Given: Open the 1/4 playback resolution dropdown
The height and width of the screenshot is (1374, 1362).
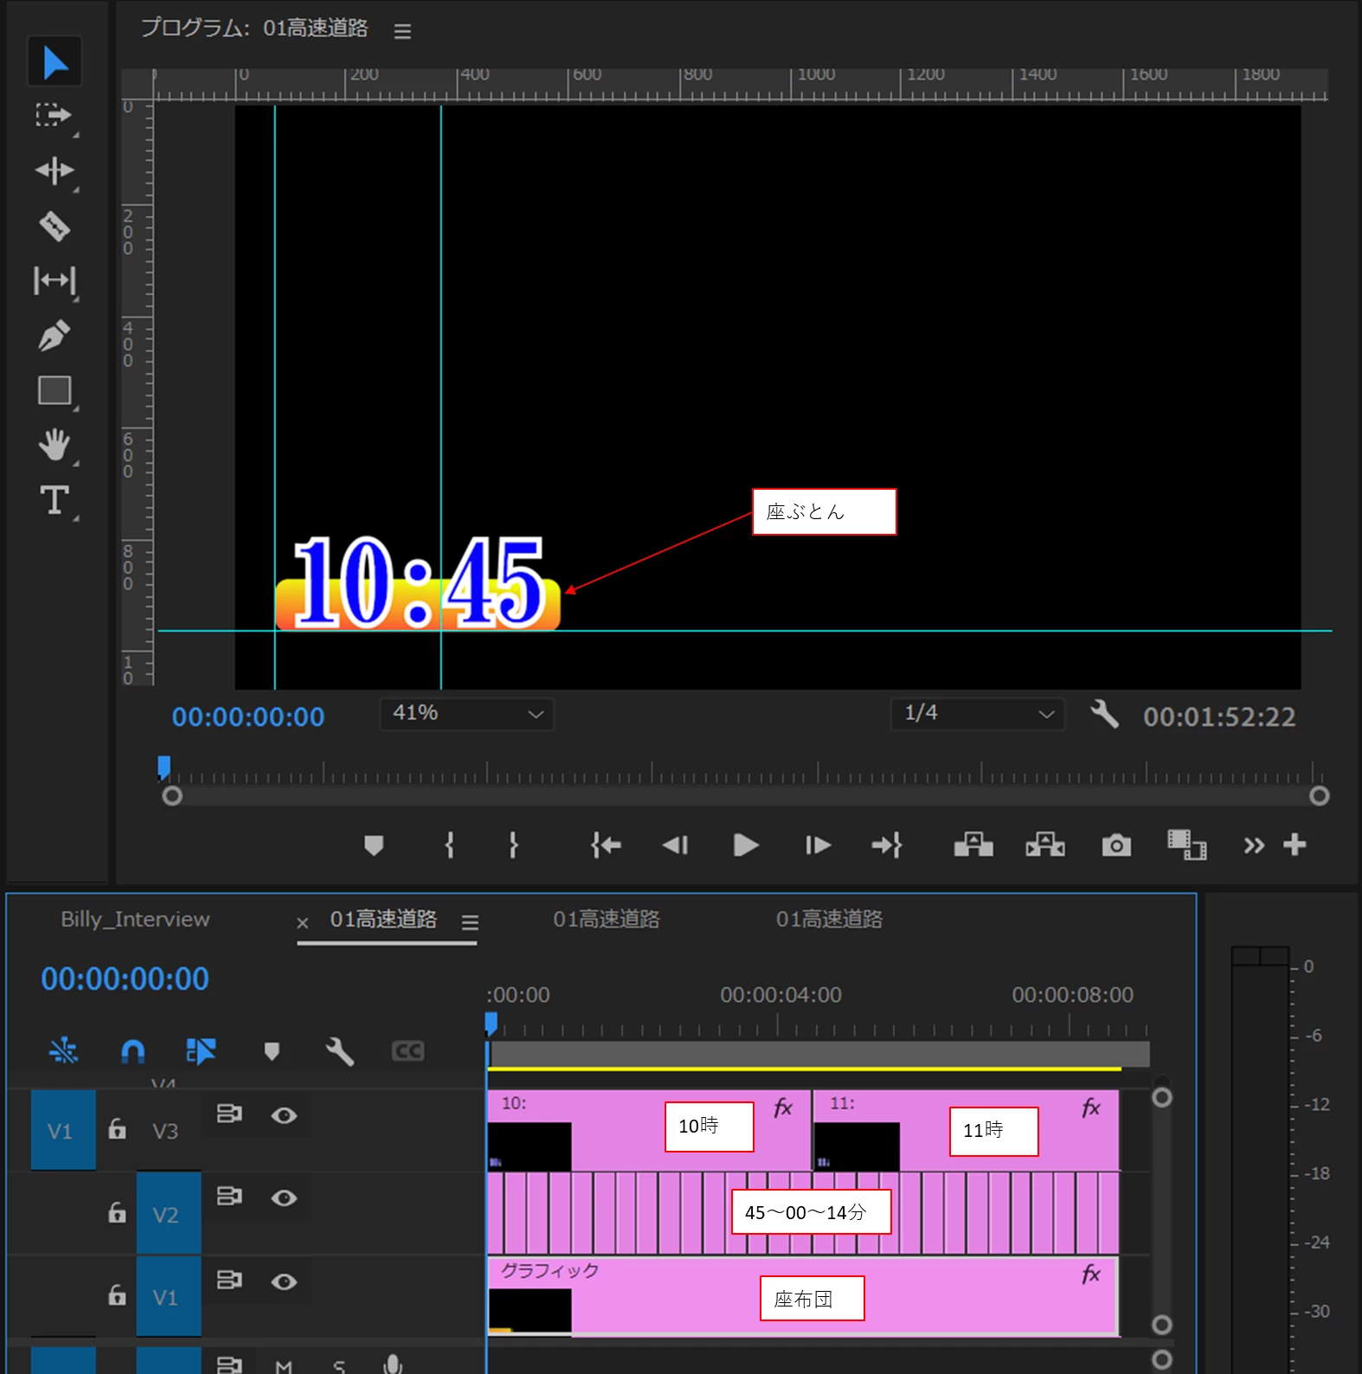Looking at the screenshot, I should pyautogui.click(x=978, y=714).
